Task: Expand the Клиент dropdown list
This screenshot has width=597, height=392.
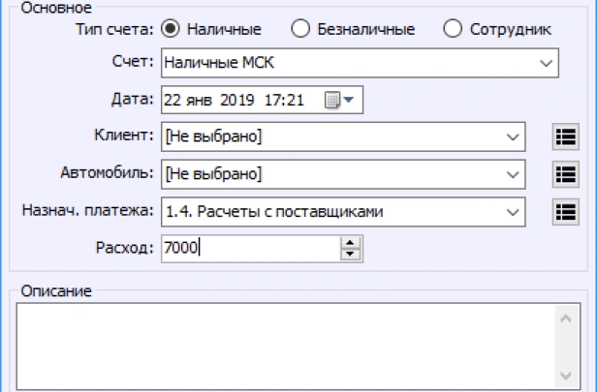Action: pos(511,136)
